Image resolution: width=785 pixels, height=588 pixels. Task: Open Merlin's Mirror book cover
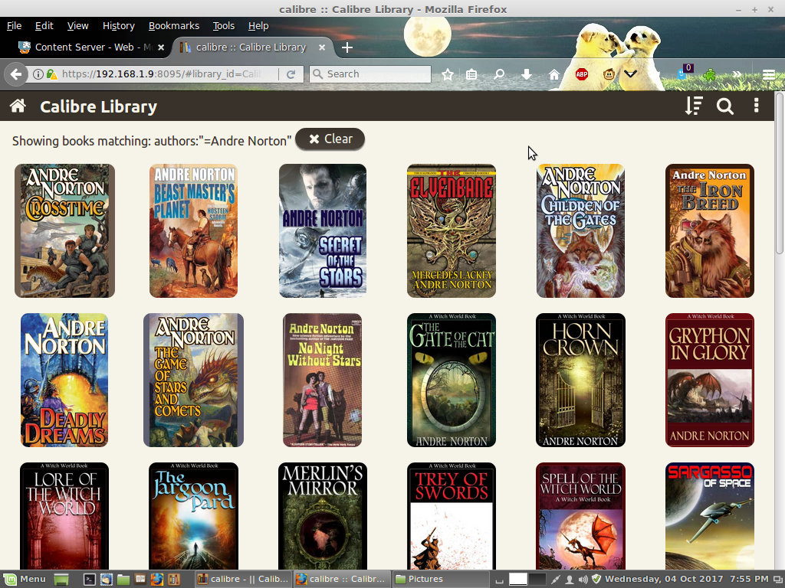pos(323,516)
